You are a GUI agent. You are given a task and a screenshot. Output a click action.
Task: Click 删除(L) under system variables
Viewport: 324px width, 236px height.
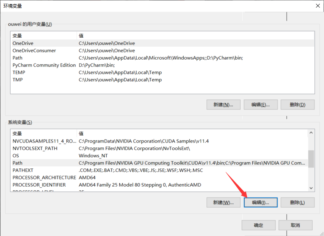[x=298, y=202]
